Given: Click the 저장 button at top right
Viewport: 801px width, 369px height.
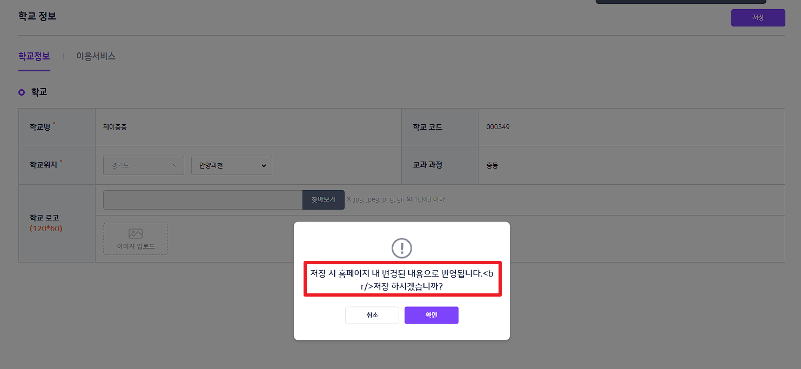Looking at the screenshot, I should 758,18.
